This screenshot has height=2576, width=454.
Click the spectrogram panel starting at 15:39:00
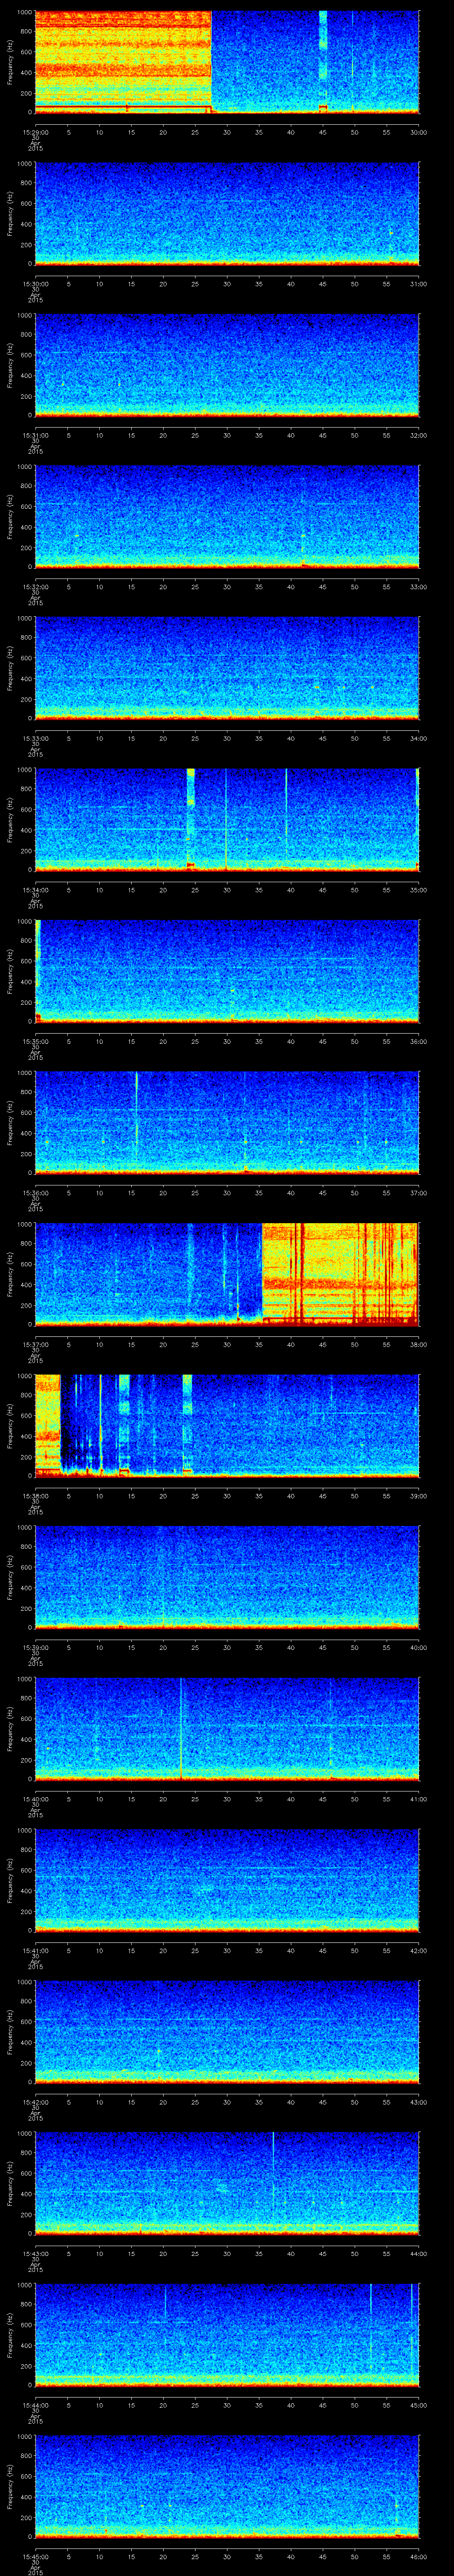pos(227,1577)
